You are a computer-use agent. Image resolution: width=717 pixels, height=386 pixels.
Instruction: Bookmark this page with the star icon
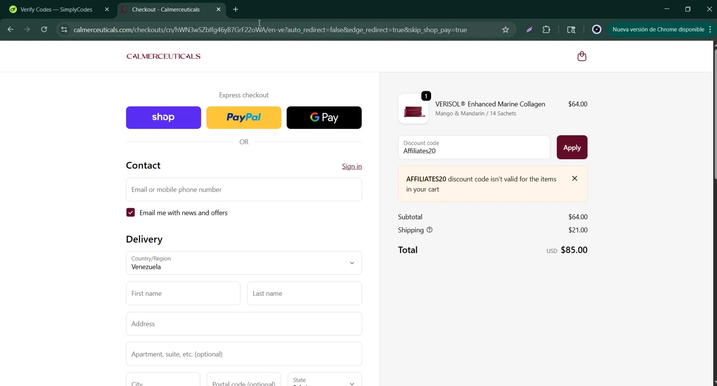(x=505, y=30)
